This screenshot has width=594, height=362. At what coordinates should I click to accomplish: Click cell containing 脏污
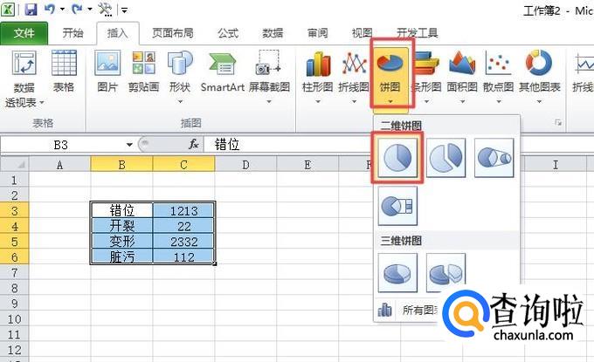click(x=121, y=256)
